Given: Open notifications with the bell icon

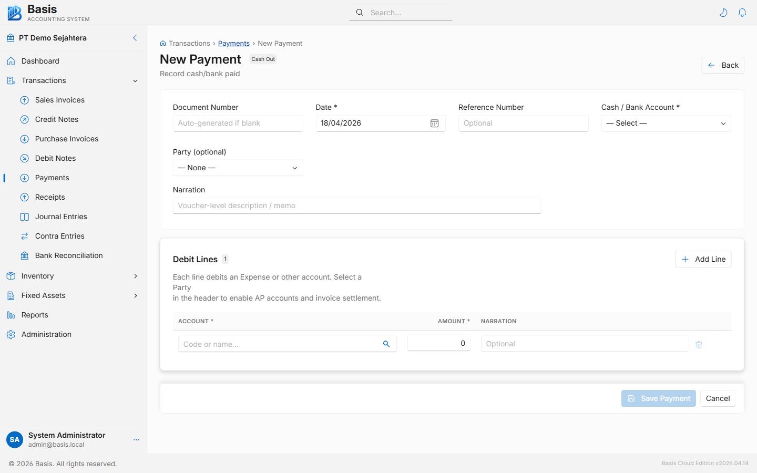Looking at the screenshot, I should click(742, 12).
